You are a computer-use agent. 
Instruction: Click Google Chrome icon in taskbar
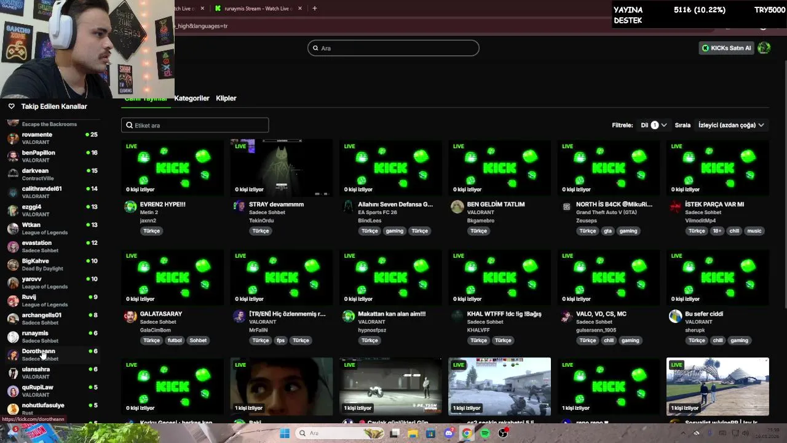coord(467,433)
